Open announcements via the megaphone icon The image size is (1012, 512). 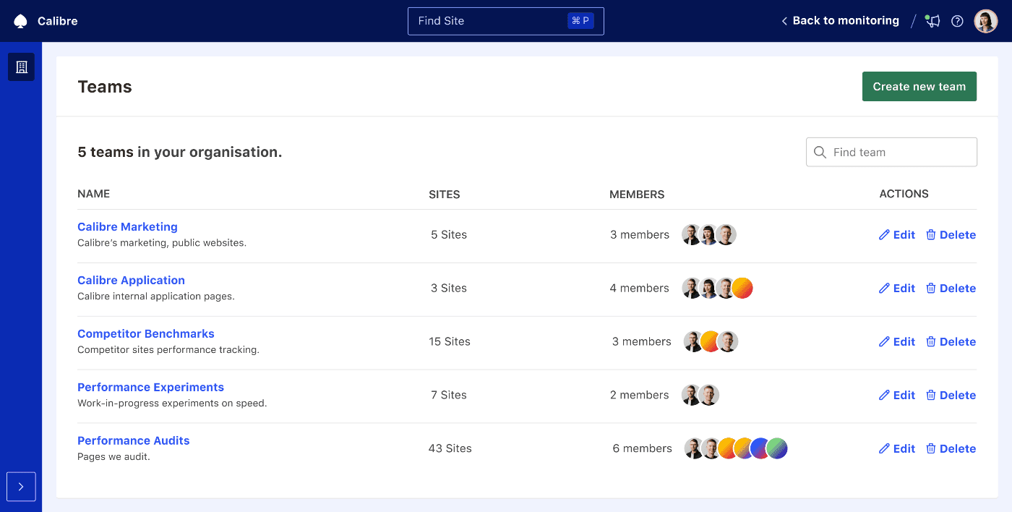[x=932, y=21]
